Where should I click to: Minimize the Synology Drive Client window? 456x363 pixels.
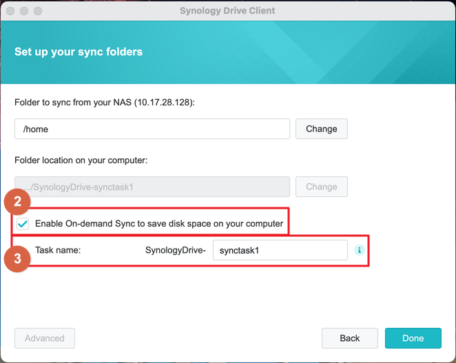tap(25, 11)
